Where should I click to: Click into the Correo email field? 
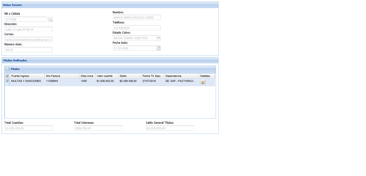pos(28,39)
